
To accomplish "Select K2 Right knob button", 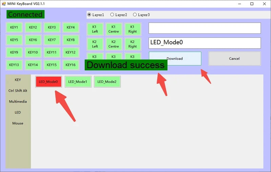I will tap(132, 44).
